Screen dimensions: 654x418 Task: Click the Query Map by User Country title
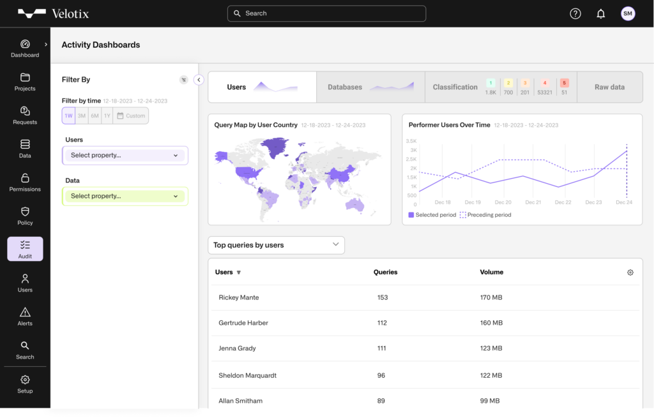(x=255, y=125)
